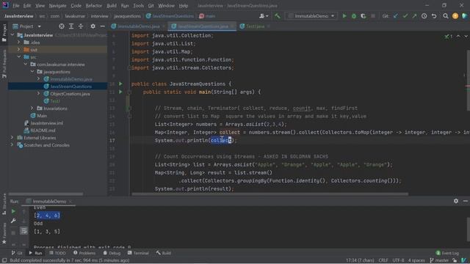Rerun program in Run panel
The image size is (470, 264).
coord(13,211)
